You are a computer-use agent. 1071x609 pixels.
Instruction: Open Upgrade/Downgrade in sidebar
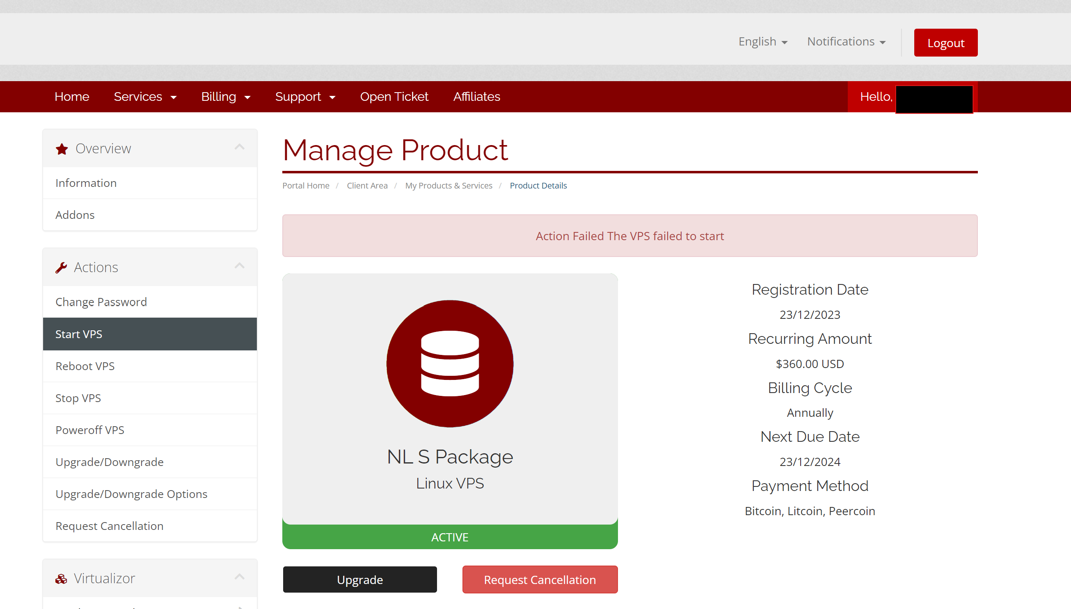pyautogui.click(x=150, y=462)
